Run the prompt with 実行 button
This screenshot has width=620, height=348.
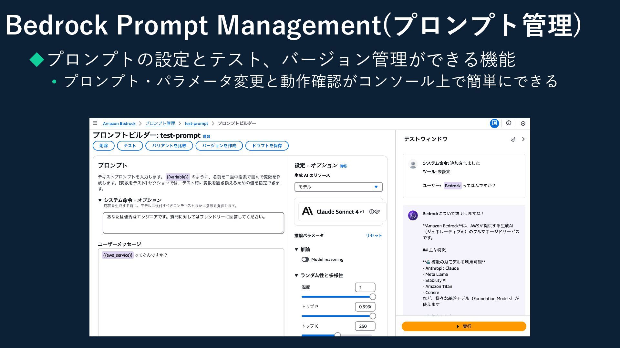tap(464, 326)
